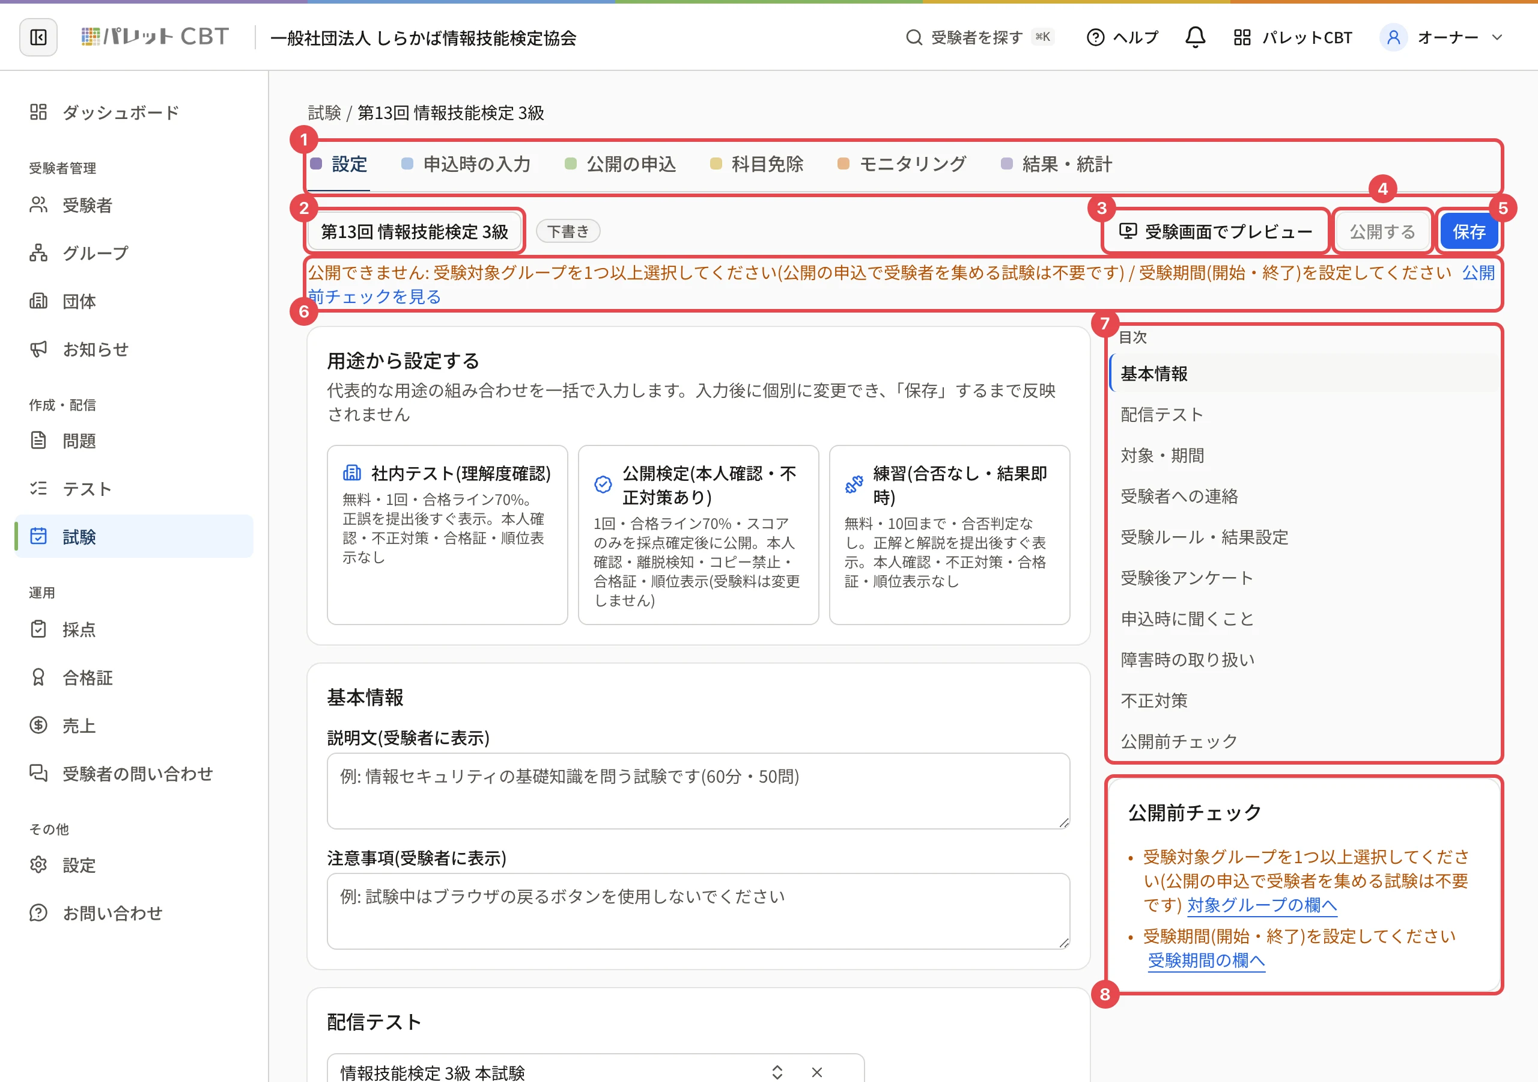This screenshot has height=1082, width=1538.
Task: Open ダッシュボード in the sidebar
Action: [x=134, y=112]
